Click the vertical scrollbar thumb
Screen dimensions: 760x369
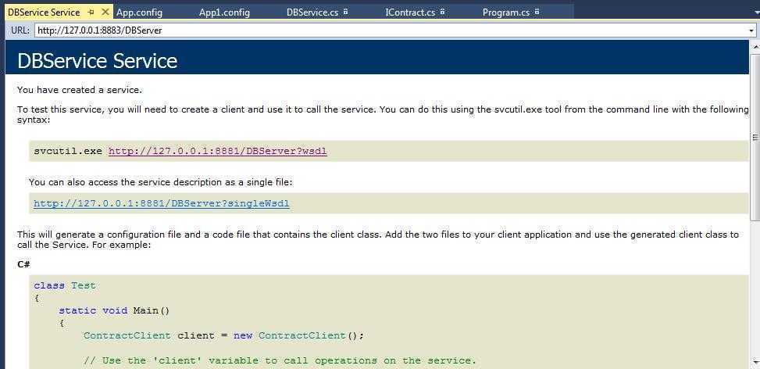click(755, 138)
